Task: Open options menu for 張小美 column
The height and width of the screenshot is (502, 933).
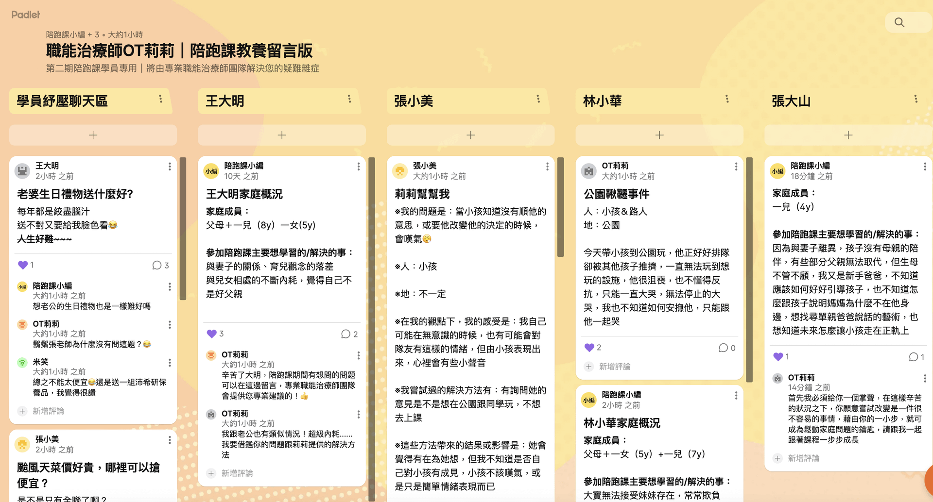Action: [538, 99]
